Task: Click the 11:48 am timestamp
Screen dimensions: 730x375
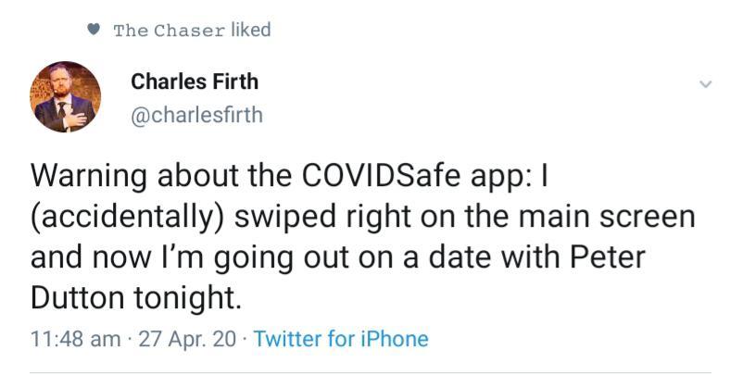Action: coord(74,339)
